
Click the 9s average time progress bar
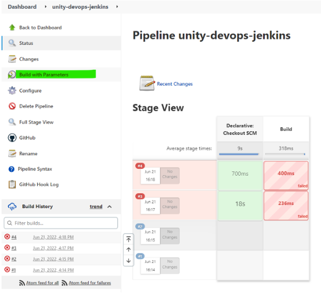pos(239,154)
